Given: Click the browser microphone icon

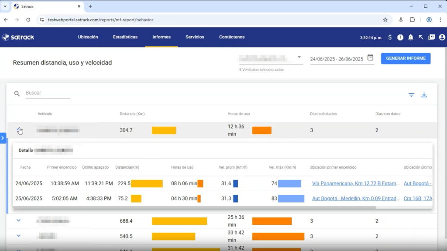Looking at the screenshot, I should 401,20.
